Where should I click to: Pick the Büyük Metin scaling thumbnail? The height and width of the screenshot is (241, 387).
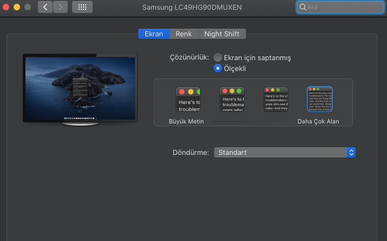coord(188,99)
